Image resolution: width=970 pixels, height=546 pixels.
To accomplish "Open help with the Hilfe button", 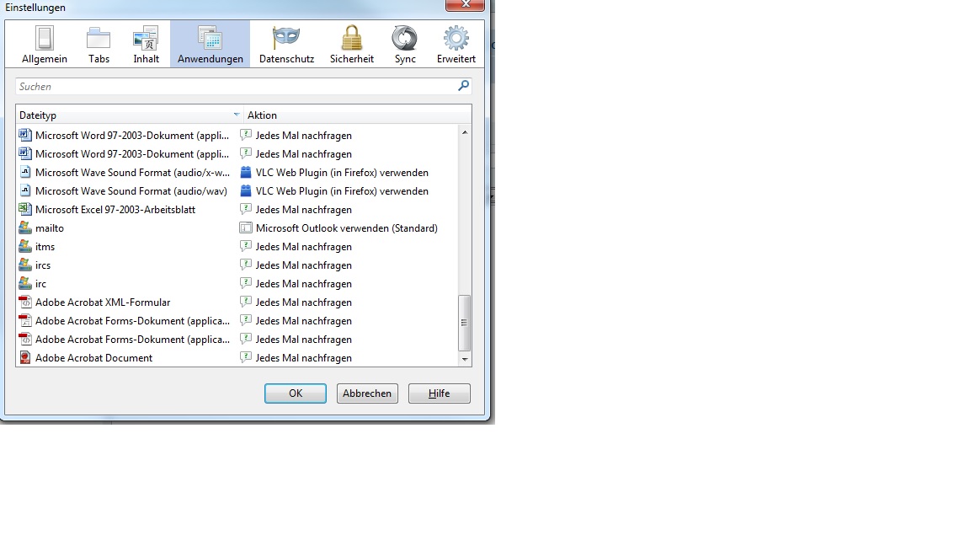I will coord(440,393).
